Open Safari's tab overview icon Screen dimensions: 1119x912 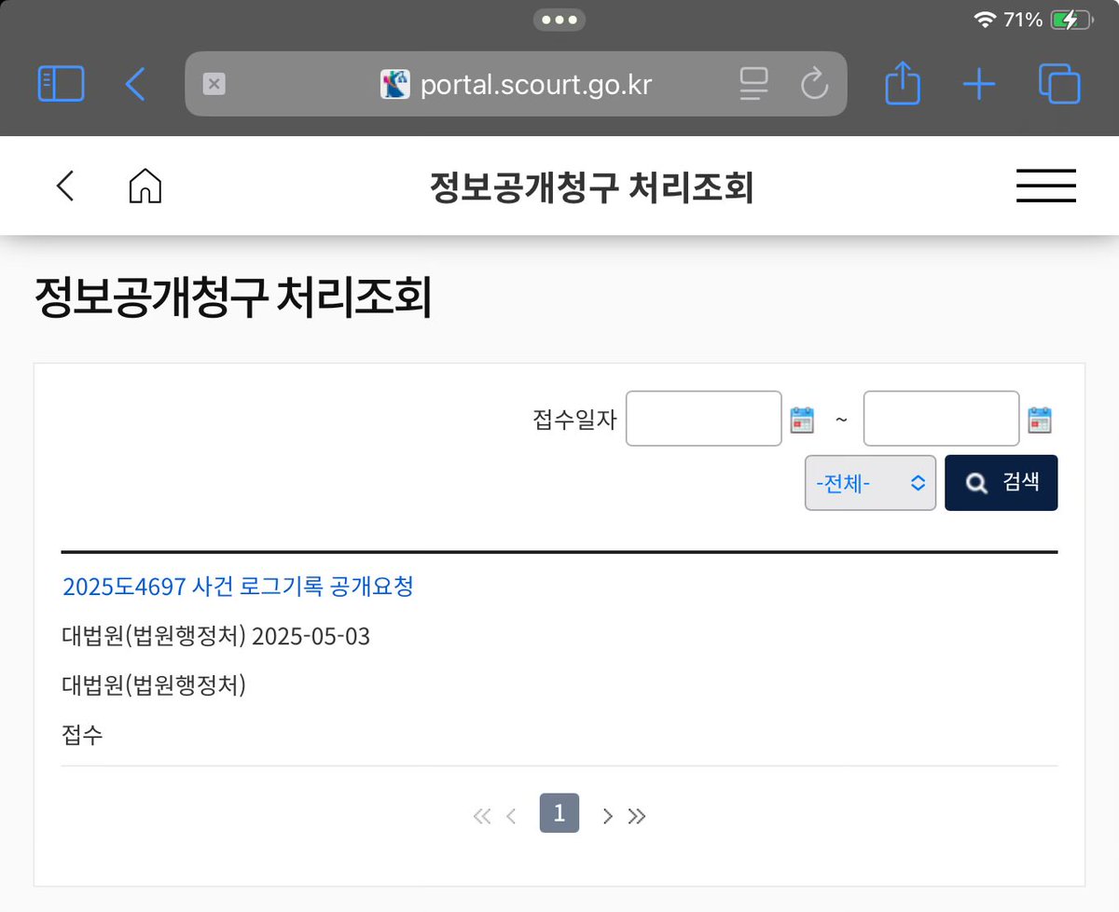[1058, 84]
